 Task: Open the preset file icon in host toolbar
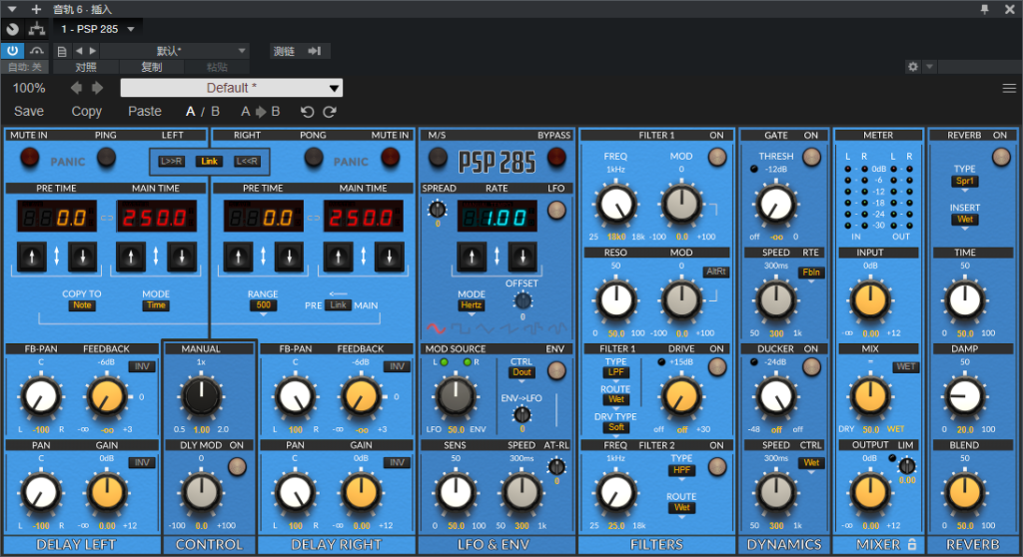click(x=62, y=51)
